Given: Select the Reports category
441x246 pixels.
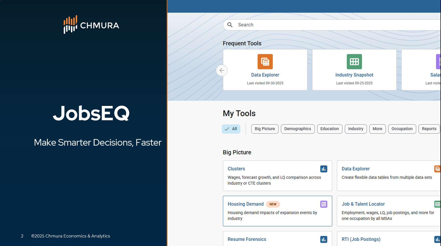Looking at the screenshot, I should click(x=429, y=129).
